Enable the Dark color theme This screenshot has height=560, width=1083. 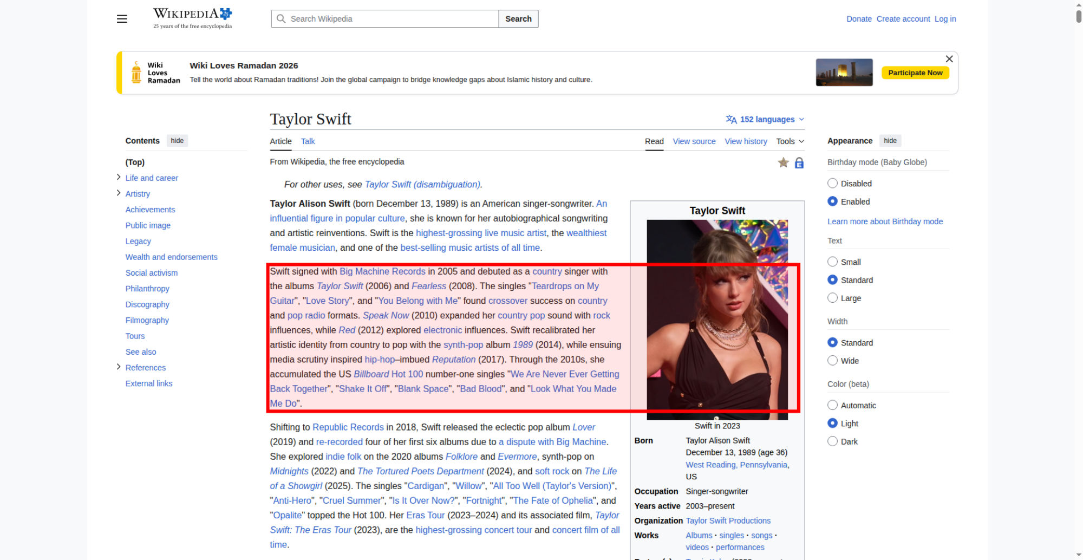[x=833, y=441]
